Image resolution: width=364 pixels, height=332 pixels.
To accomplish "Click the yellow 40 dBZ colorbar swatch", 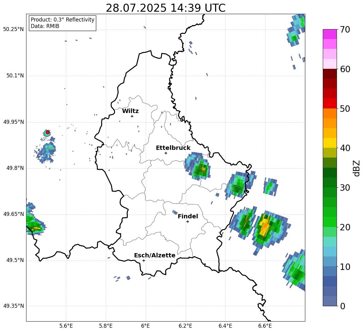I will click(330, 143).
